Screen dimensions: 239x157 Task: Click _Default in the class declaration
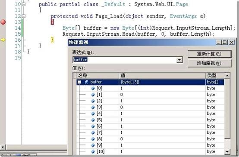coord(113,4)
